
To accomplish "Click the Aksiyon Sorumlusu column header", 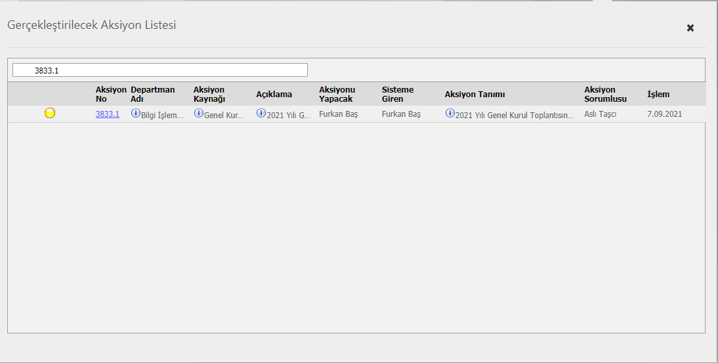I will (x=605, y=94).
